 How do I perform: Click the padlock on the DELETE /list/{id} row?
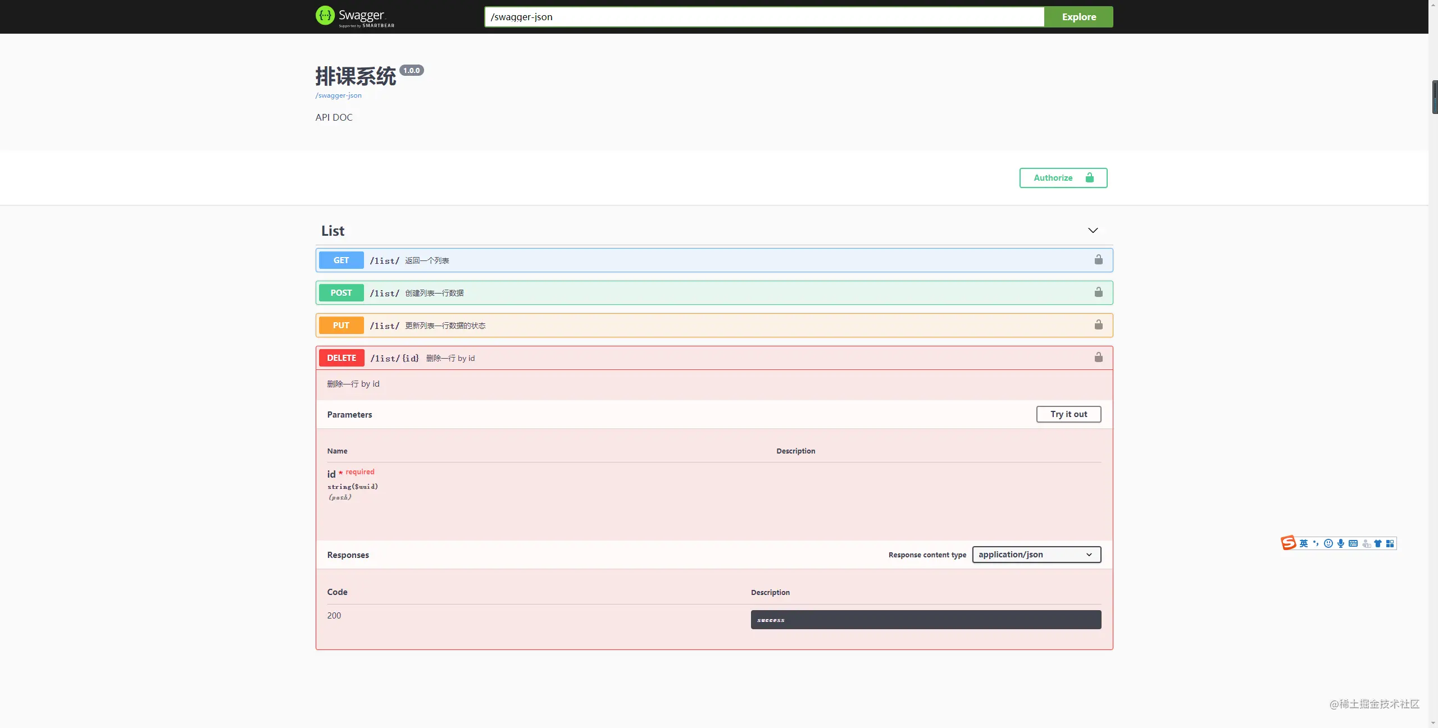point(1098,357)
